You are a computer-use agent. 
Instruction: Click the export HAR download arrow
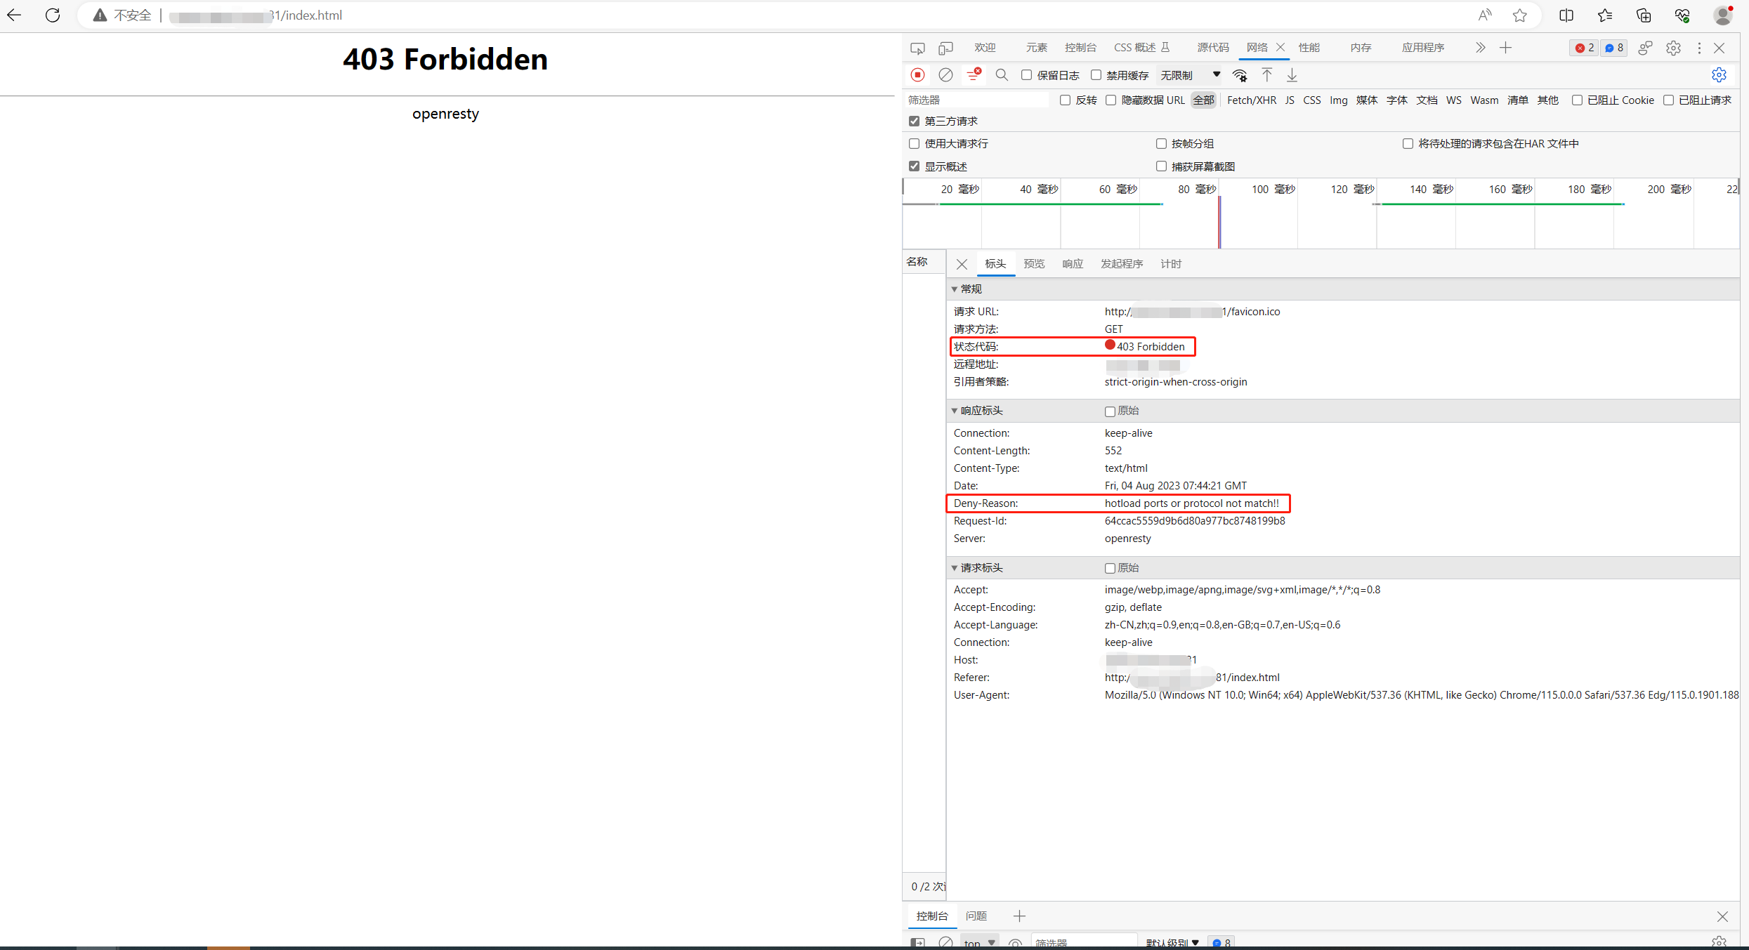pos(1292,74)
